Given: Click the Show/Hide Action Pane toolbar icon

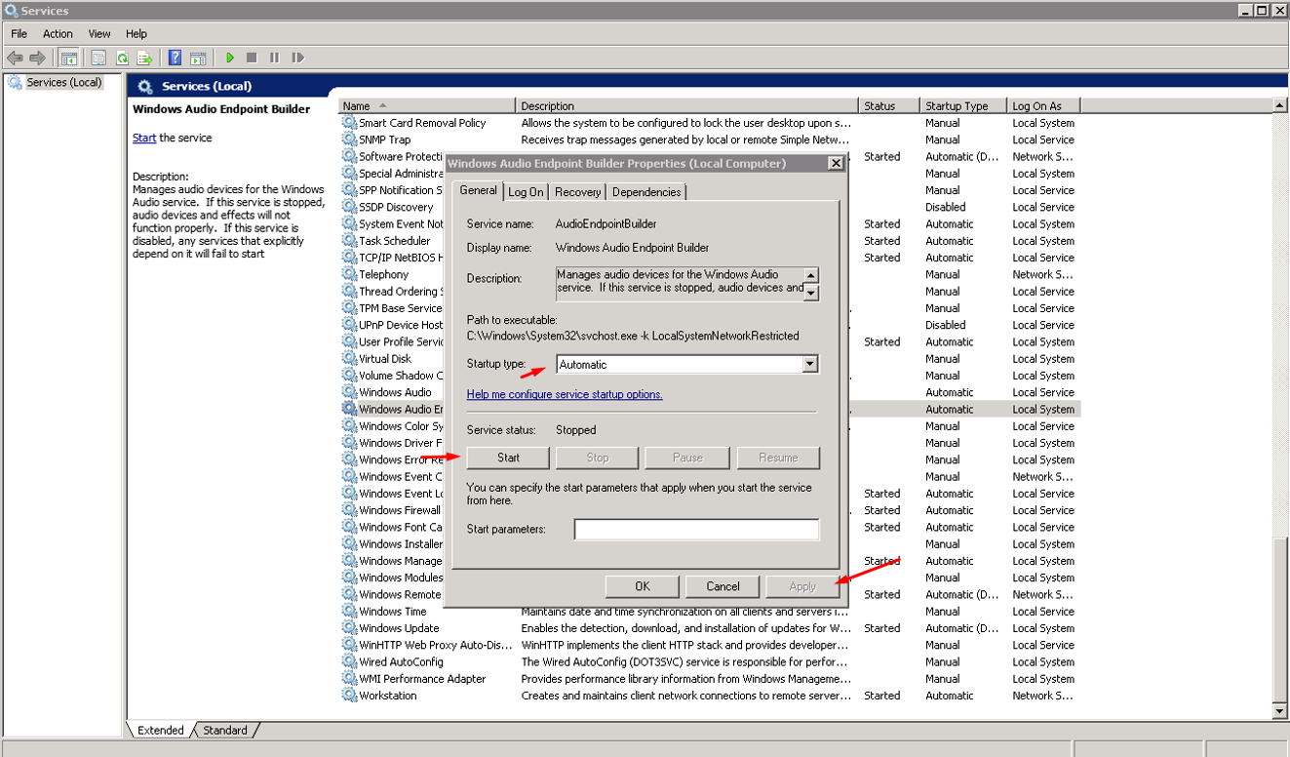Looking at the screenshot, I should coord(198,59).
